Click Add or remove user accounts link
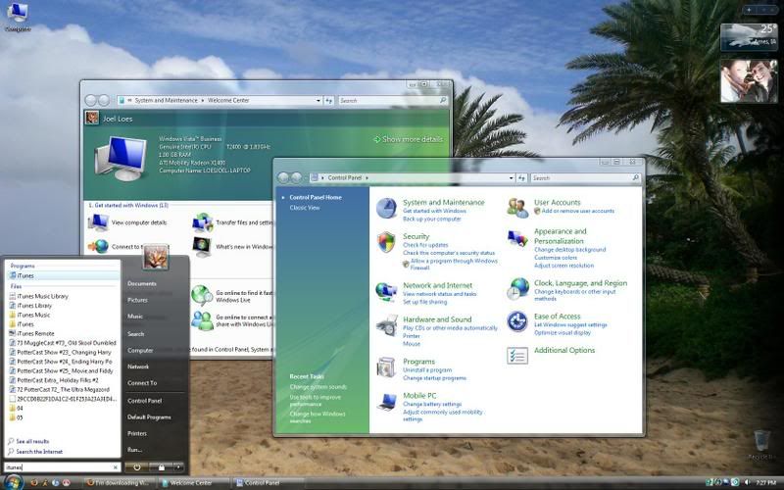The image size is (784, 490). click(578, 211)
